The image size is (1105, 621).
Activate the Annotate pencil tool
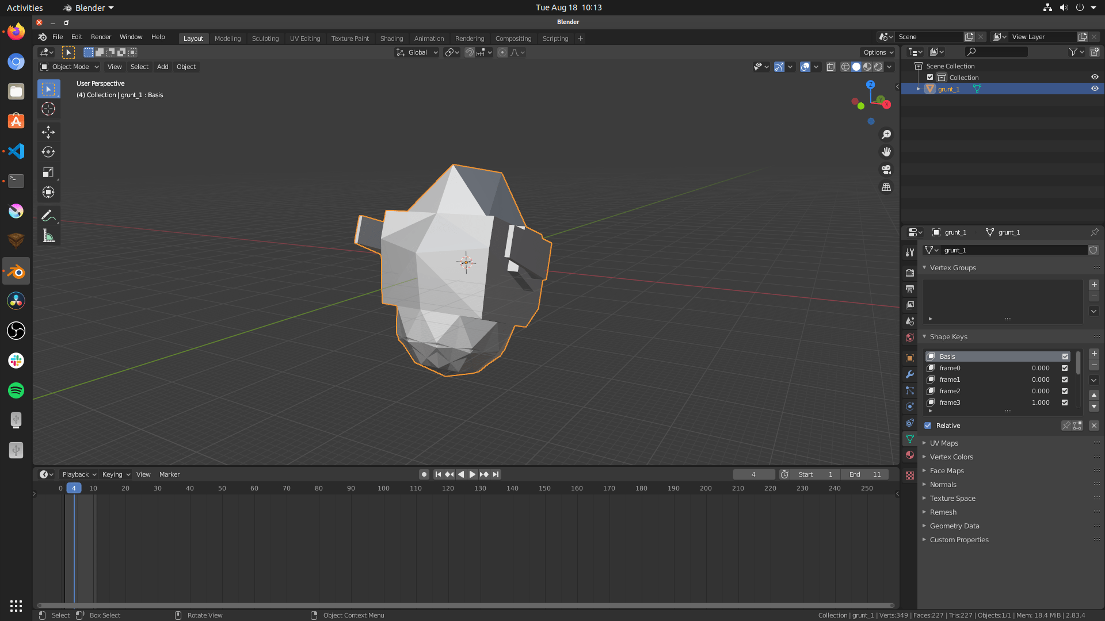(x=48, y=216)
